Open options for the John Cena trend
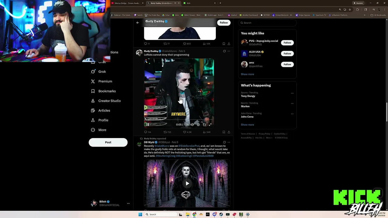 coord(292,114)
